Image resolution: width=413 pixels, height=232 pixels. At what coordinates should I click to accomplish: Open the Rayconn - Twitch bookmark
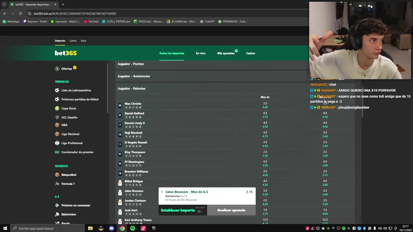coord(35,22)
